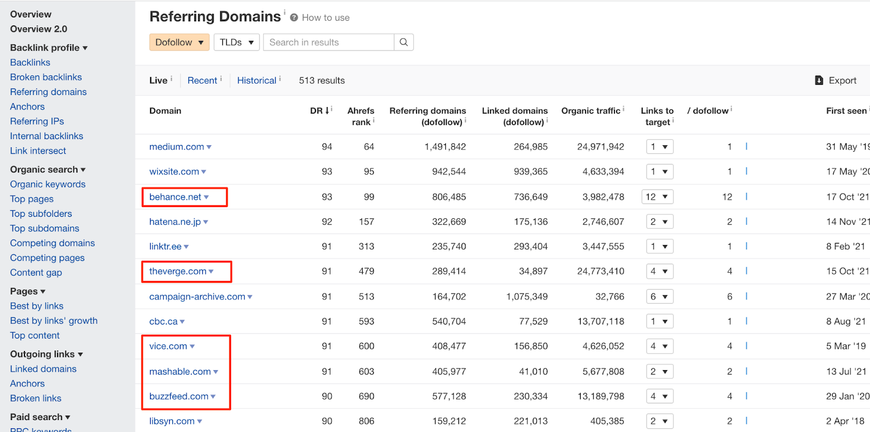This screenshot has width=870, height=432.
Task: Open Top subdomains in sidebar
Action: pos(45,228)
